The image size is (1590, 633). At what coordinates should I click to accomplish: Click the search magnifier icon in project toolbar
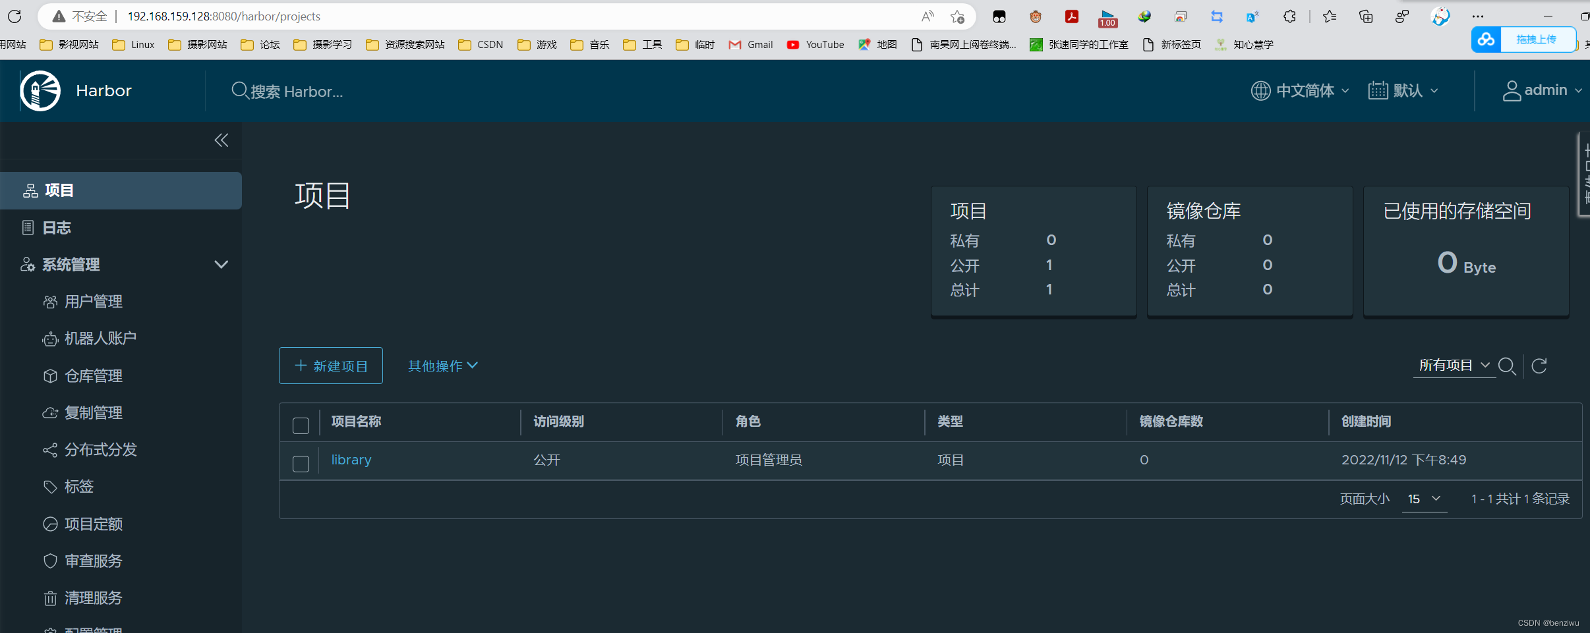[x=1507, y=366]
